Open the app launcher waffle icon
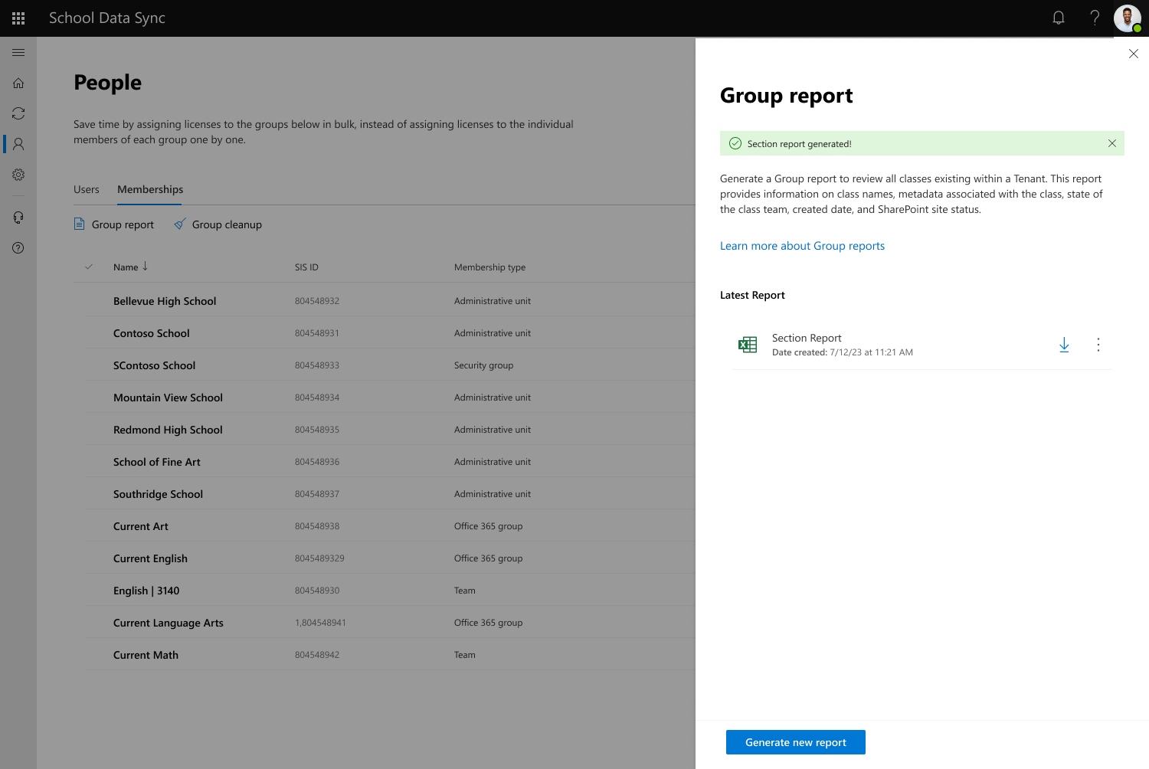 point(18,18)
